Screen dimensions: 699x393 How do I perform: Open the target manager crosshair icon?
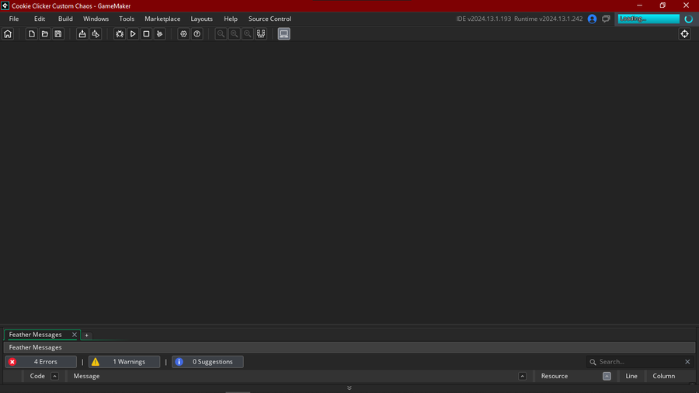[x=685, y=34]
